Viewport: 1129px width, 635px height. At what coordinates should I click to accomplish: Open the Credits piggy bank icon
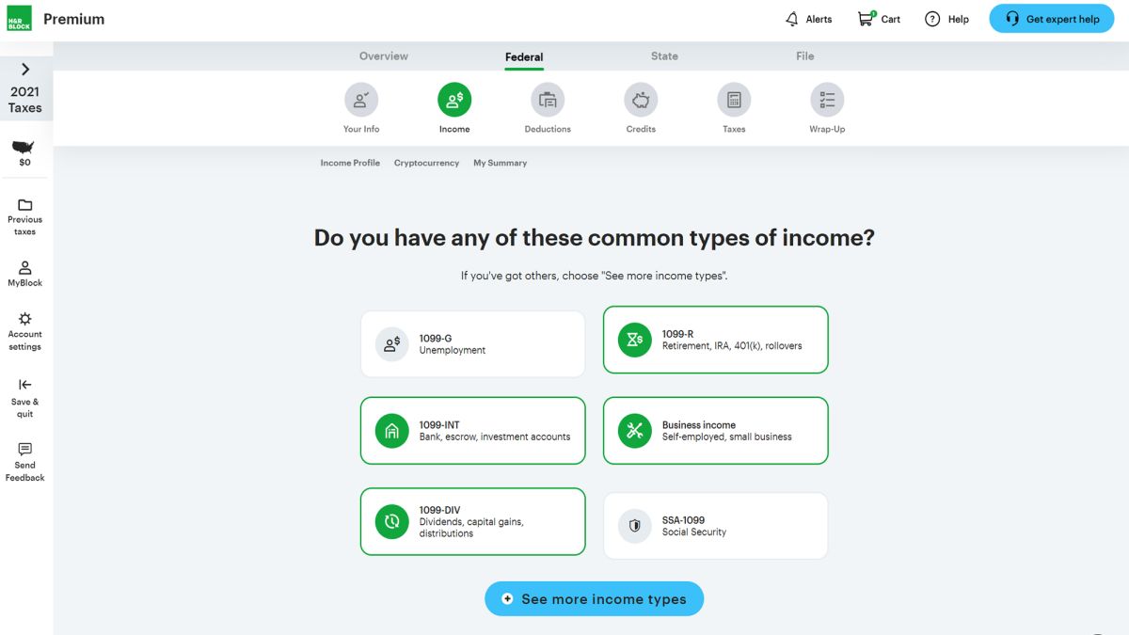click(x=641, y=100)
